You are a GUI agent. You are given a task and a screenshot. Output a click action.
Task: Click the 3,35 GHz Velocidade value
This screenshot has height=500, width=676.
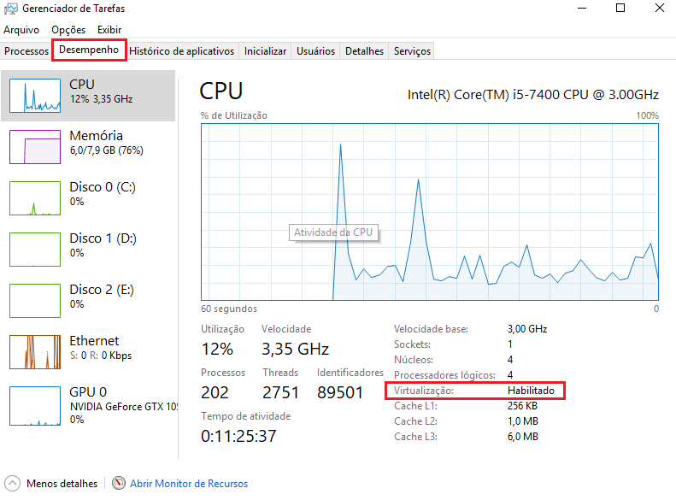pos(296,349)
